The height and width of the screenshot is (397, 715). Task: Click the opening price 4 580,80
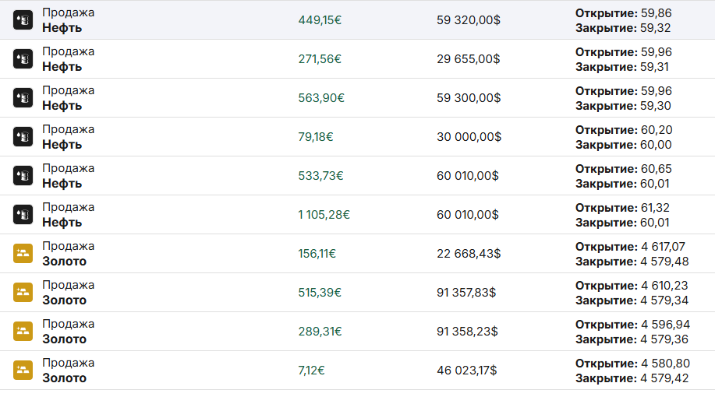[x=665, y=364]
